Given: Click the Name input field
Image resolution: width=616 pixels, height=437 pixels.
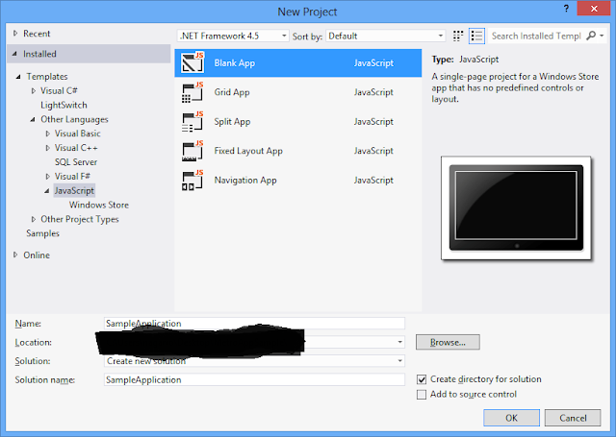Looking at the screenshot, I should pos(254,324).
